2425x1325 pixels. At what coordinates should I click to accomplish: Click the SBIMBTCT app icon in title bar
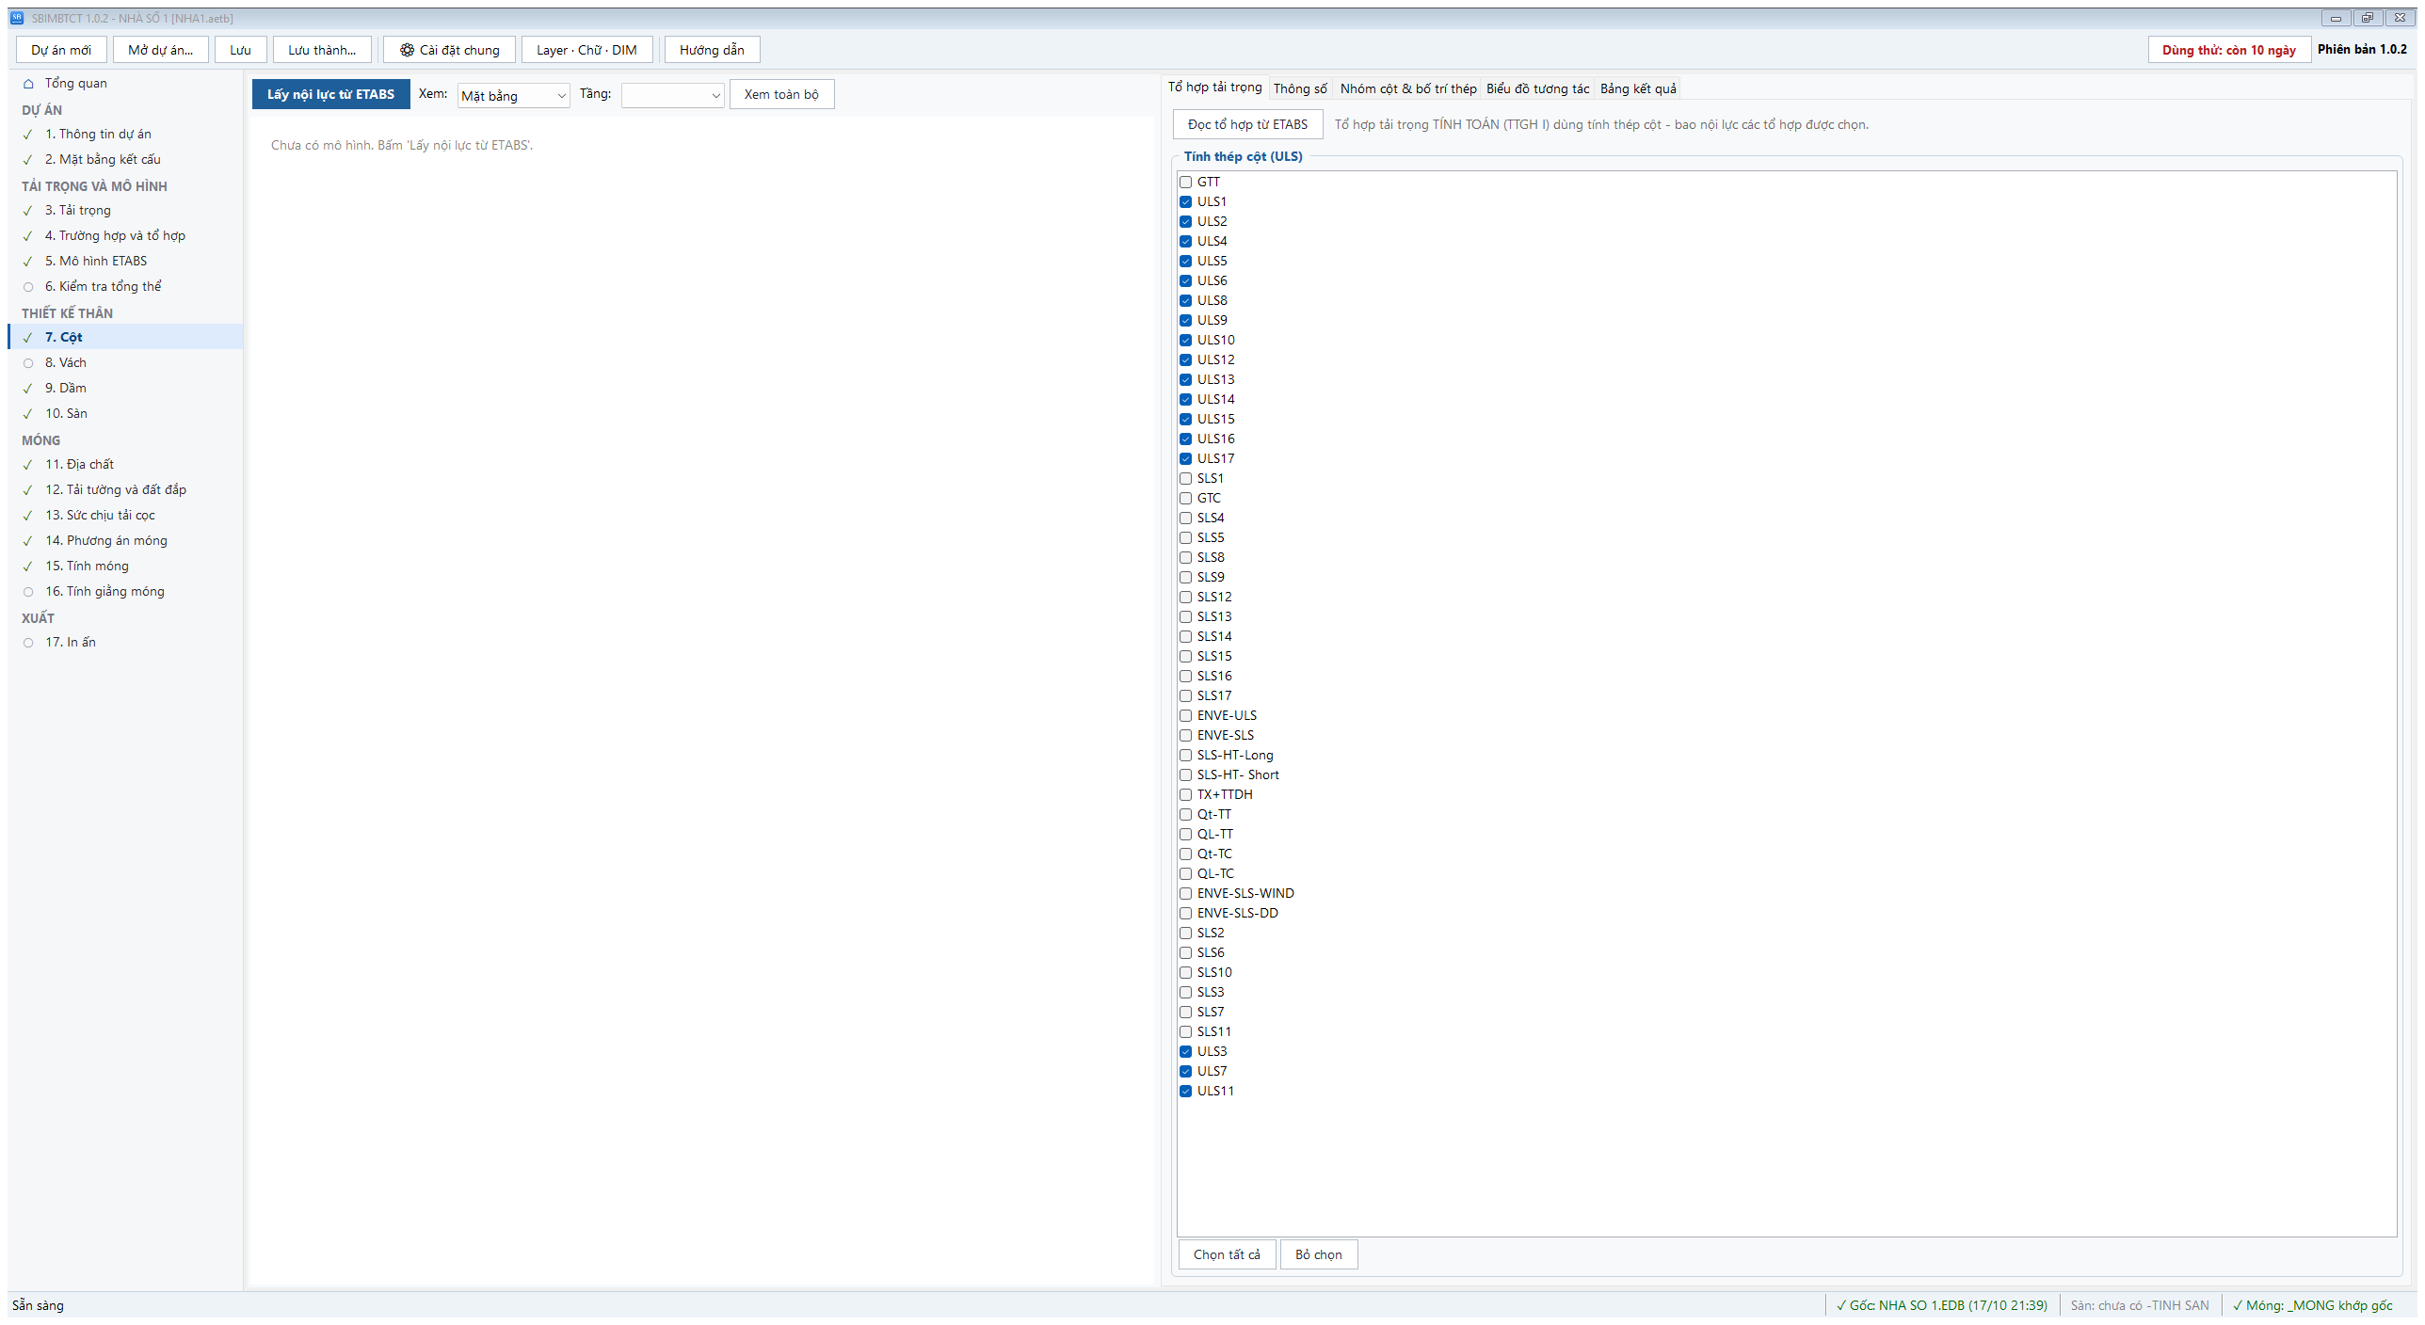tap(17, 18)
